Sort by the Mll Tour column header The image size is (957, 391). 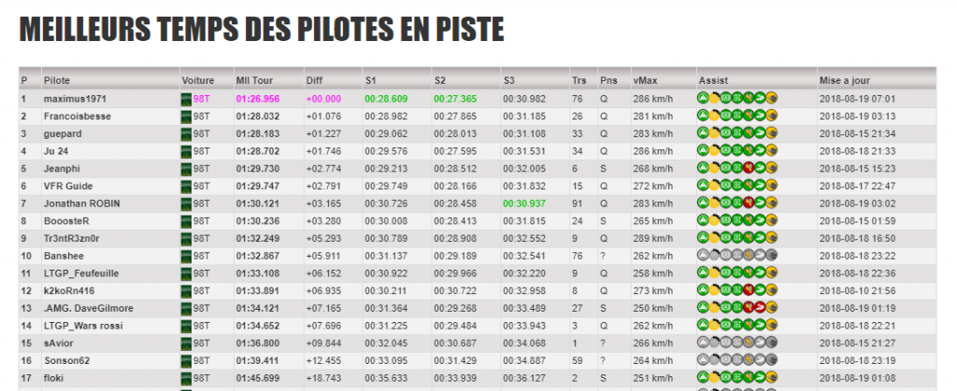(254, 80)
